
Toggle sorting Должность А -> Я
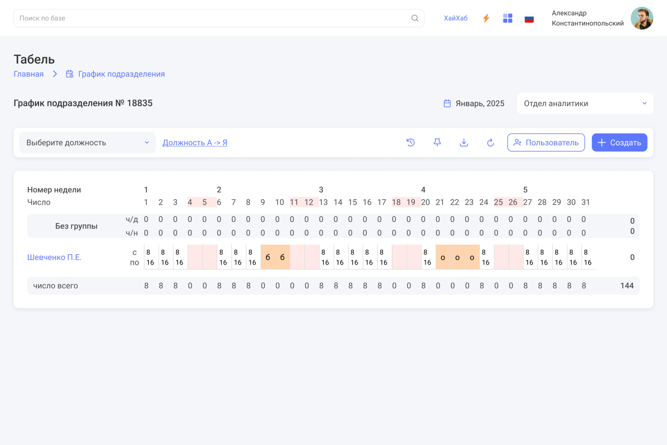coord(195,143)
